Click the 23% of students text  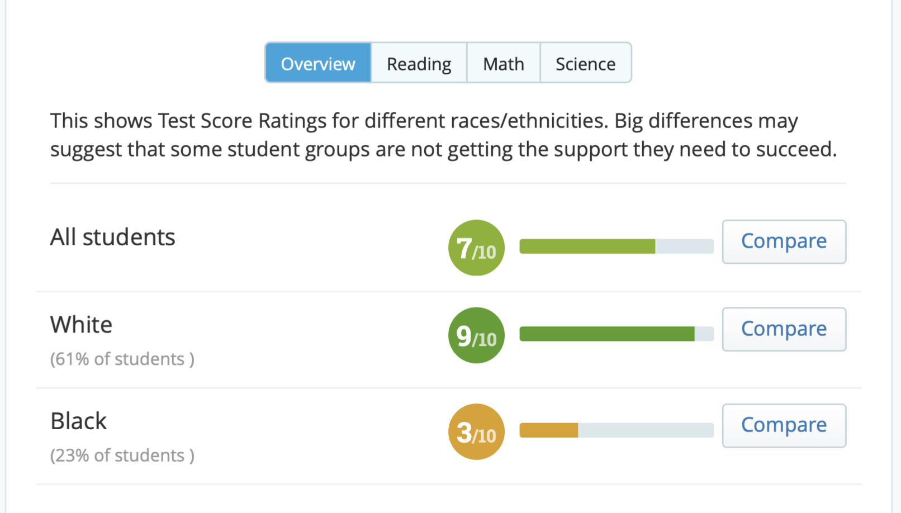point(122,455)
